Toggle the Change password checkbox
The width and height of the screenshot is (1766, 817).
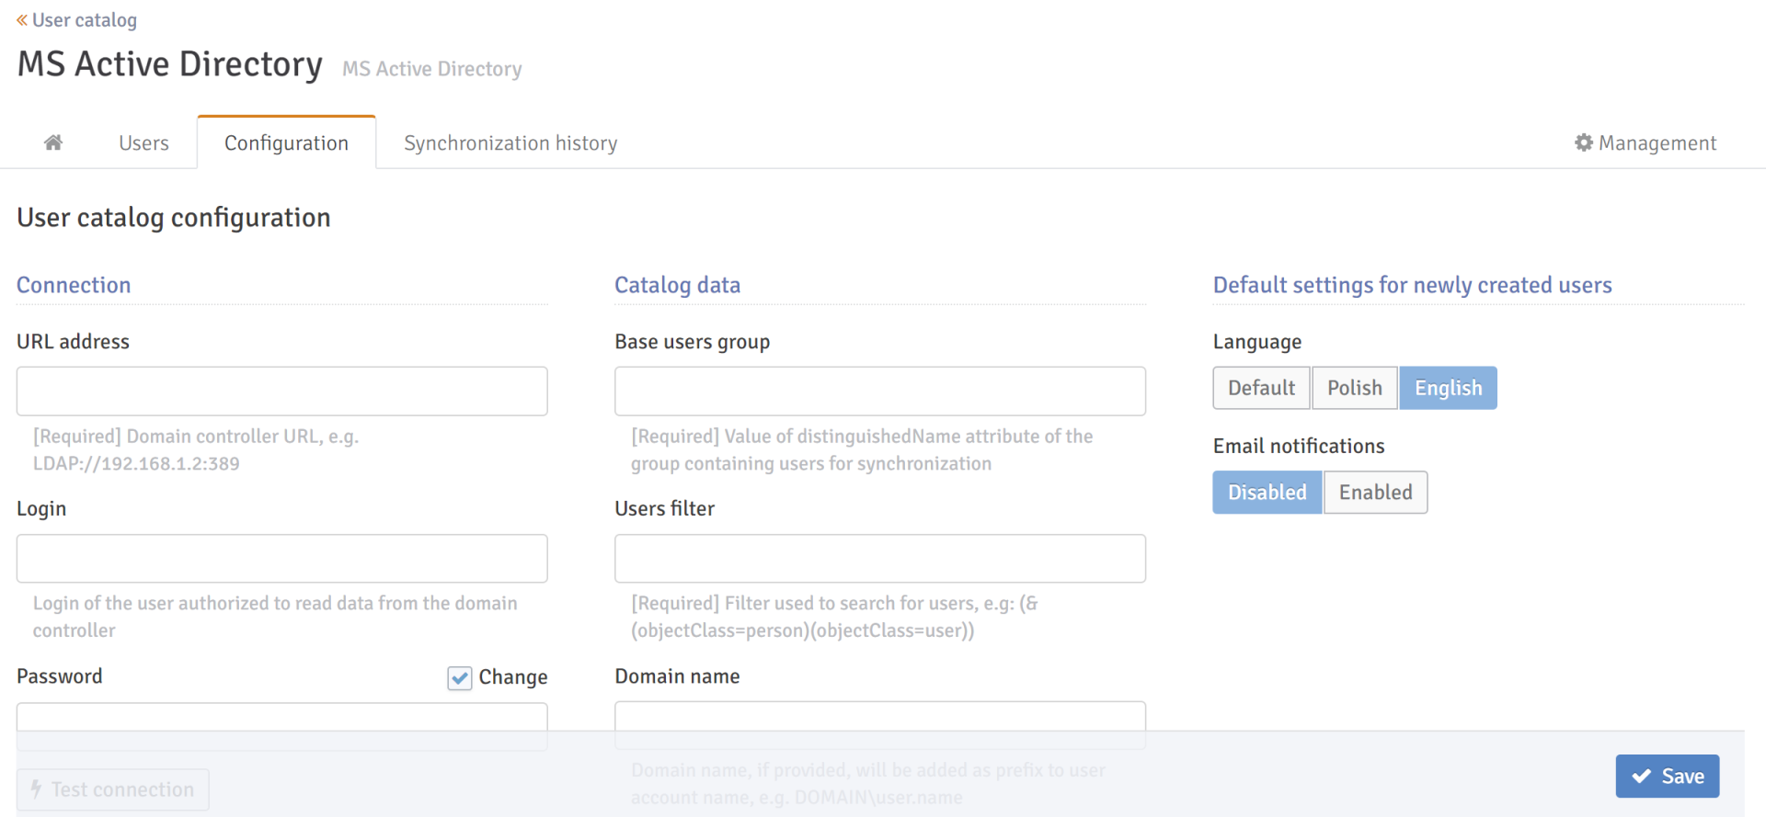[x=460, y=678]
